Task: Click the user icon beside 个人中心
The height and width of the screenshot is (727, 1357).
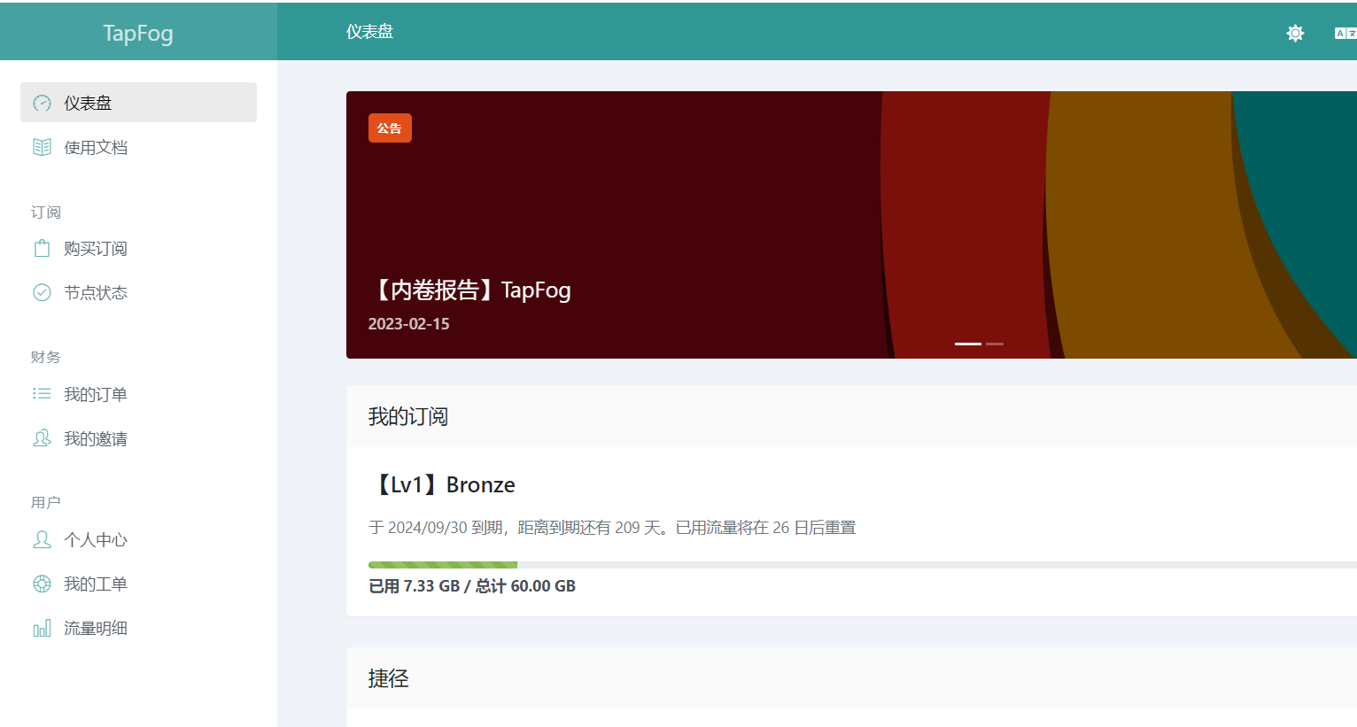Action: pyautogui.click(x=42, y=538)
